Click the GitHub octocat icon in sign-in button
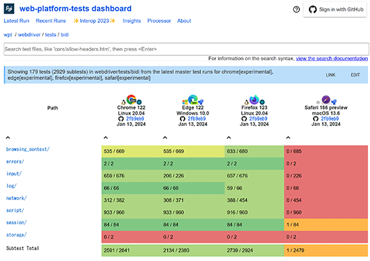Image resolution: width=370 pixels, height=261 pixels. coord(313,9)
